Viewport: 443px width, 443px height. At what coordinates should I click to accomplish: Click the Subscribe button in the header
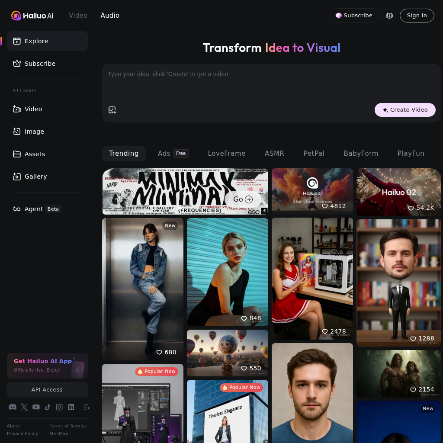tap(354, 15)
